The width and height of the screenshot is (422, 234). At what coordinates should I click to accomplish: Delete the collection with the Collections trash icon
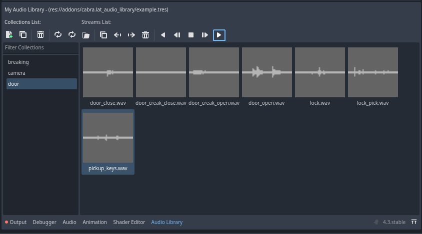(40, 35)
